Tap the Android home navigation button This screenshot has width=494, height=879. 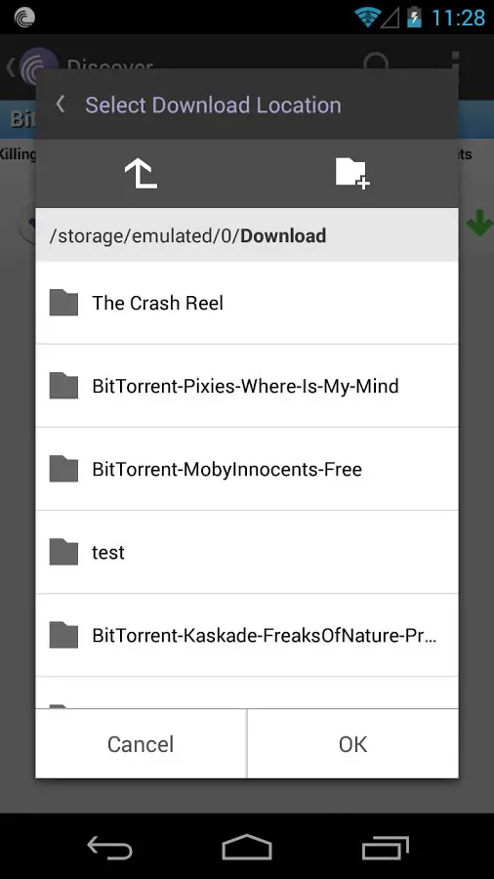click(246, 847)
